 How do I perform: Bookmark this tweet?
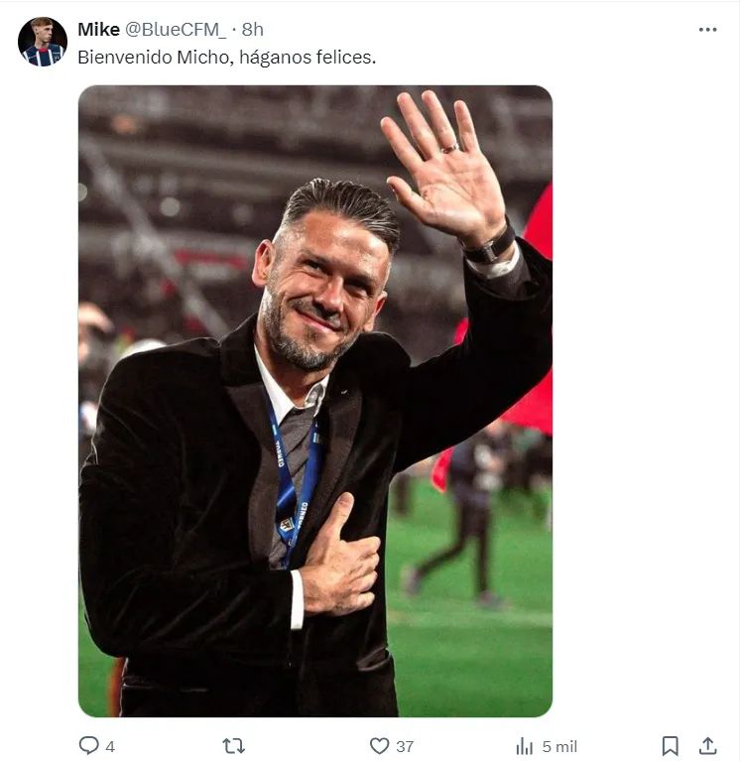(671, 746)
